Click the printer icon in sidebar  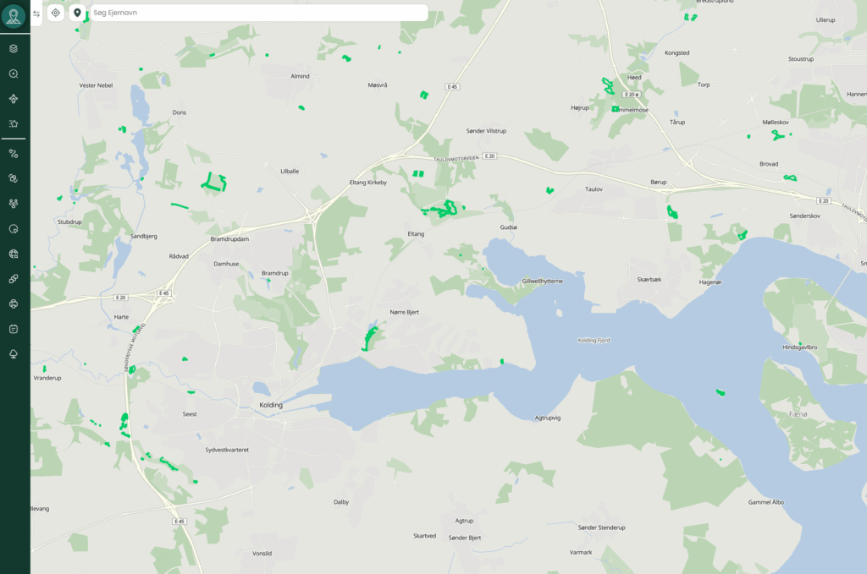[x=14, y=303]
